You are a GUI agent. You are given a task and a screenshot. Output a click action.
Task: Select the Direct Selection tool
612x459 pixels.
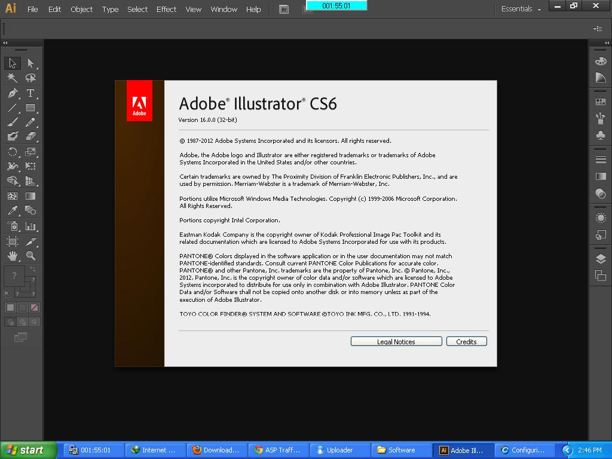[x=30, y=63]
